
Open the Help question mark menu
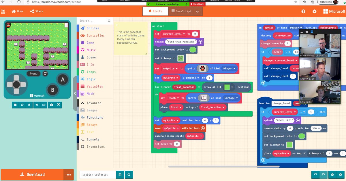[x=303, y=11]
